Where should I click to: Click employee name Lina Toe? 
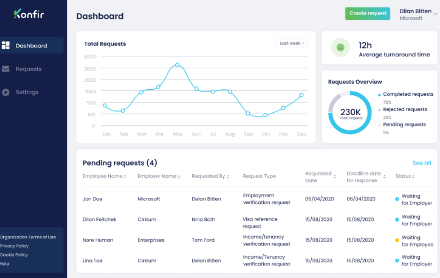tap(92, 261)
